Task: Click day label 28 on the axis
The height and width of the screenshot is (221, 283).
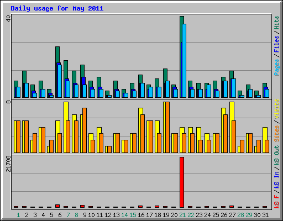Action: 240,215
